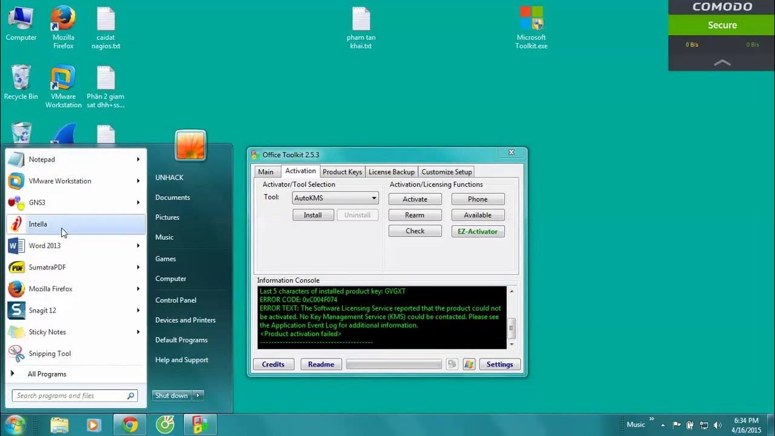Expand the VMware Workstation jump list arrow

point(138,181)
